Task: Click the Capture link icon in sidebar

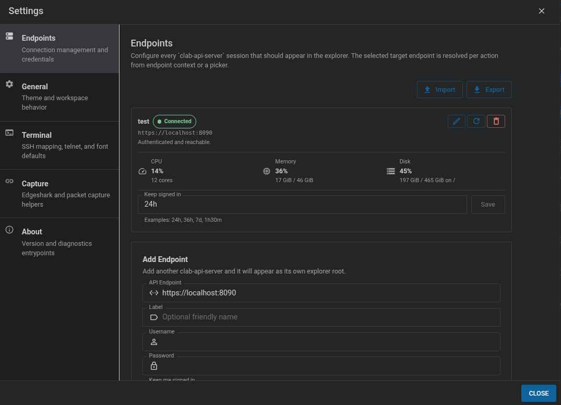Action: (x=10, y=181)
